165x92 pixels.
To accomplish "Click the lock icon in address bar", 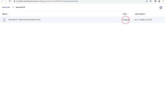I will [14, 1].
